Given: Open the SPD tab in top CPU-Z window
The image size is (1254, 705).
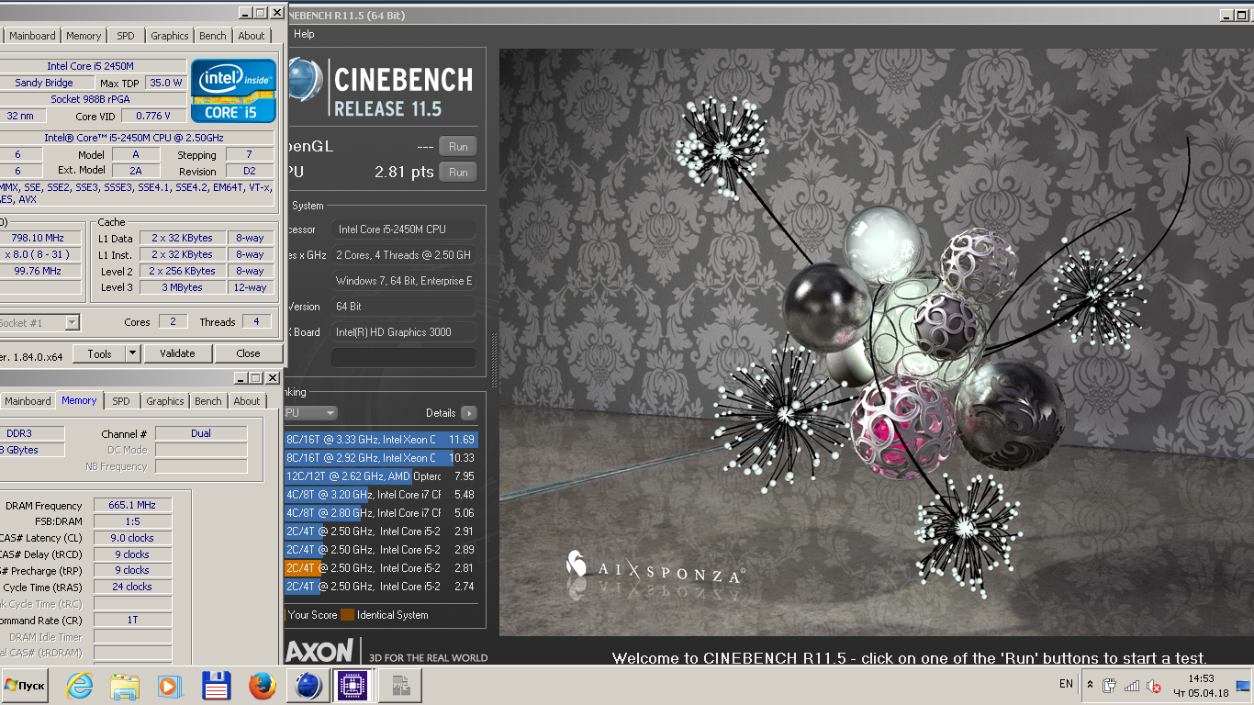Looking at the screenshot, I should [126, 36].
